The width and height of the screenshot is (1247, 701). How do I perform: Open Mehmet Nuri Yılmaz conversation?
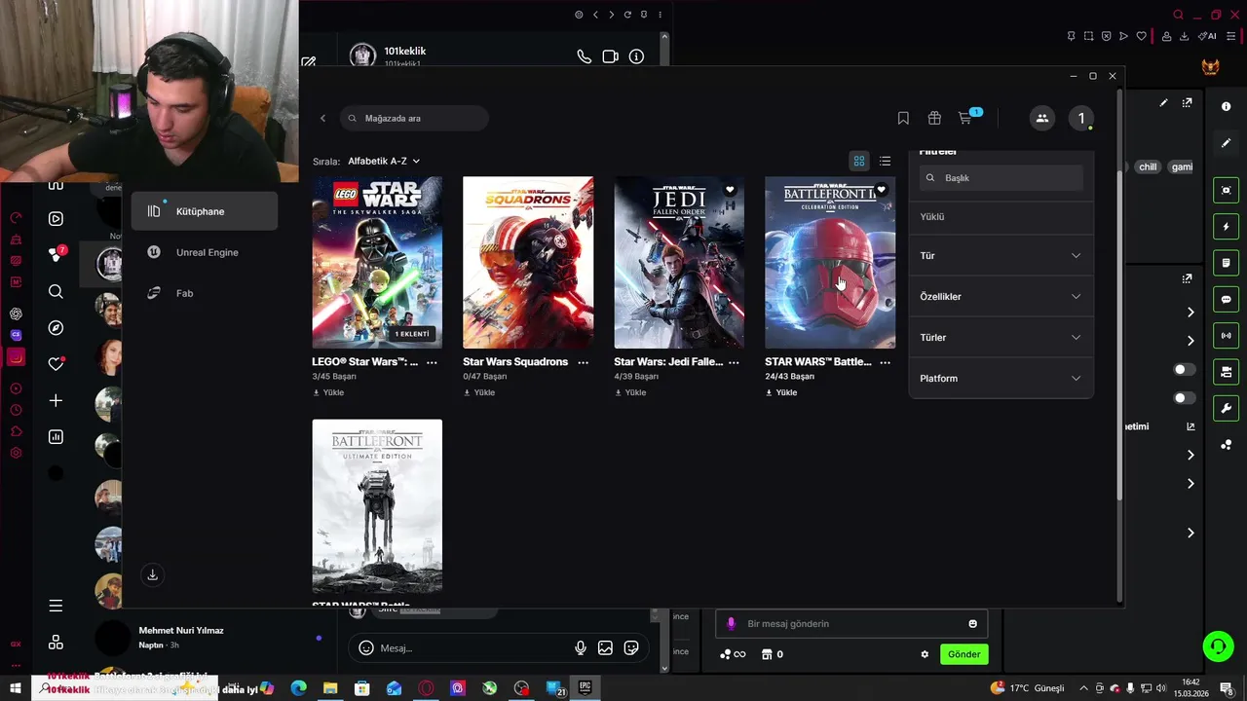point(209,638)
